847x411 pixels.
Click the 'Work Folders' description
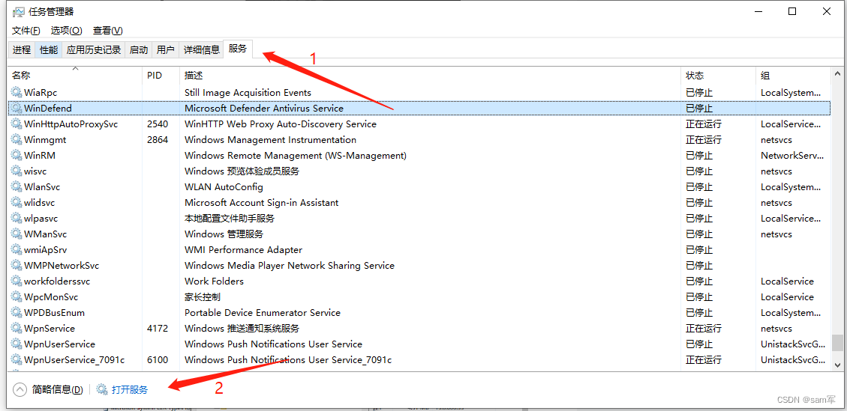point(214,281)
